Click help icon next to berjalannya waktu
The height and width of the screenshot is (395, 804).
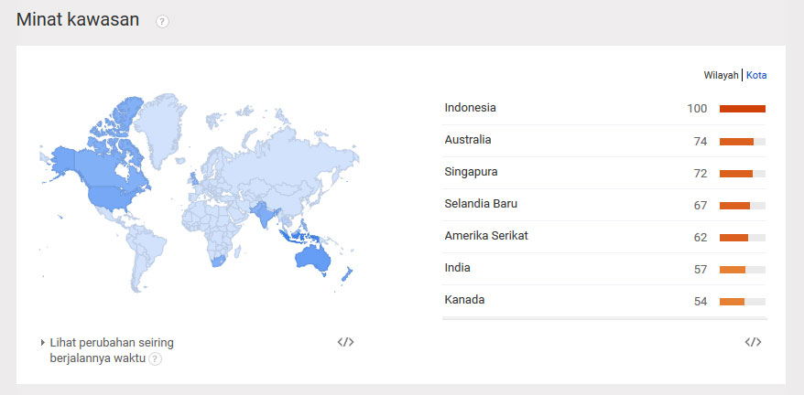click(155, 359)
